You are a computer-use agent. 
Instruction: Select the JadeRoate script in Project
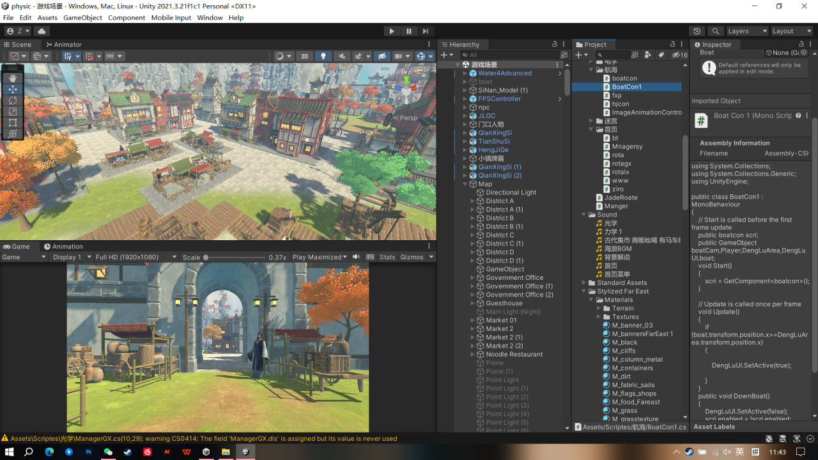click(x=621, y=198)
